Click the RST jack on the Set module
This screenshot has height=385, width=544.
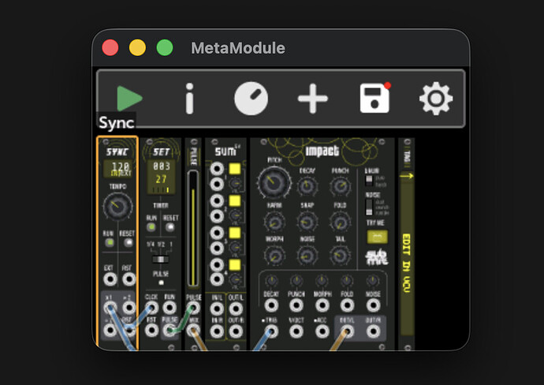151,331
